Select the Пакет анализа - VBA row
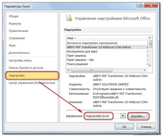The image size is (162, 136). (x=107, y=60)
